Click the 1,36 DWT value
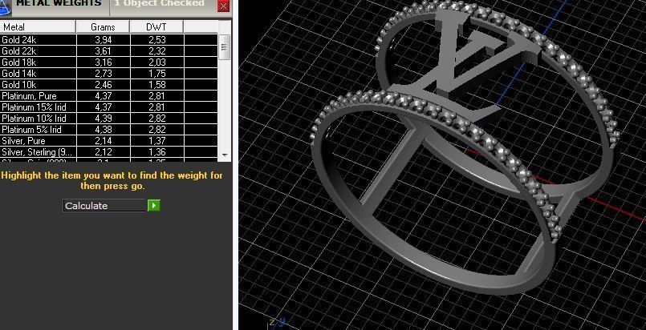The height and width of the screenshot is (330, 646). coord(156,152)
